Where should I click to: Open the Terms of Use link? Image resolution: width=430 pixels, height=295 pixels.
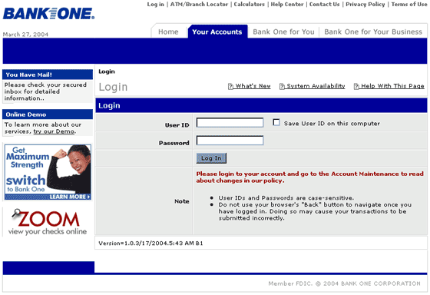[409, 5]
